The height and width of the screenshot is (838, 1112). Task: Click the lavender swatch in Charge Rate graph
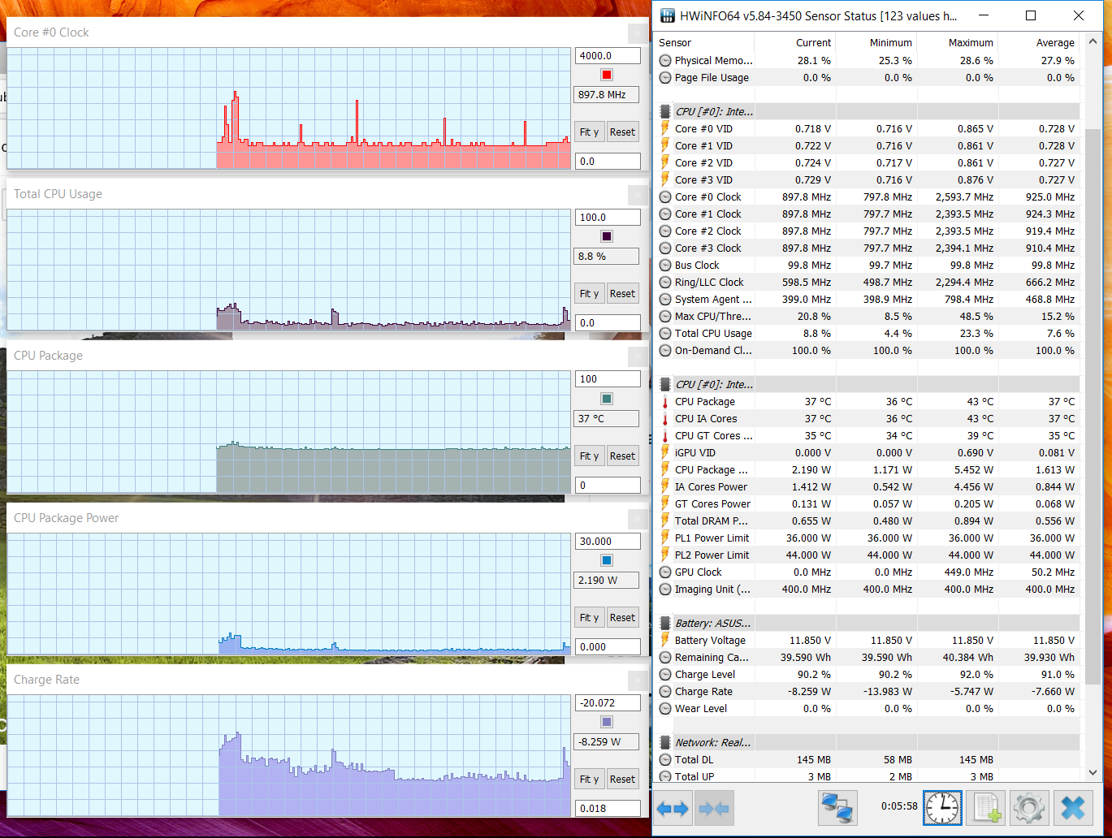pyautogui.click(x=607, y=722)
